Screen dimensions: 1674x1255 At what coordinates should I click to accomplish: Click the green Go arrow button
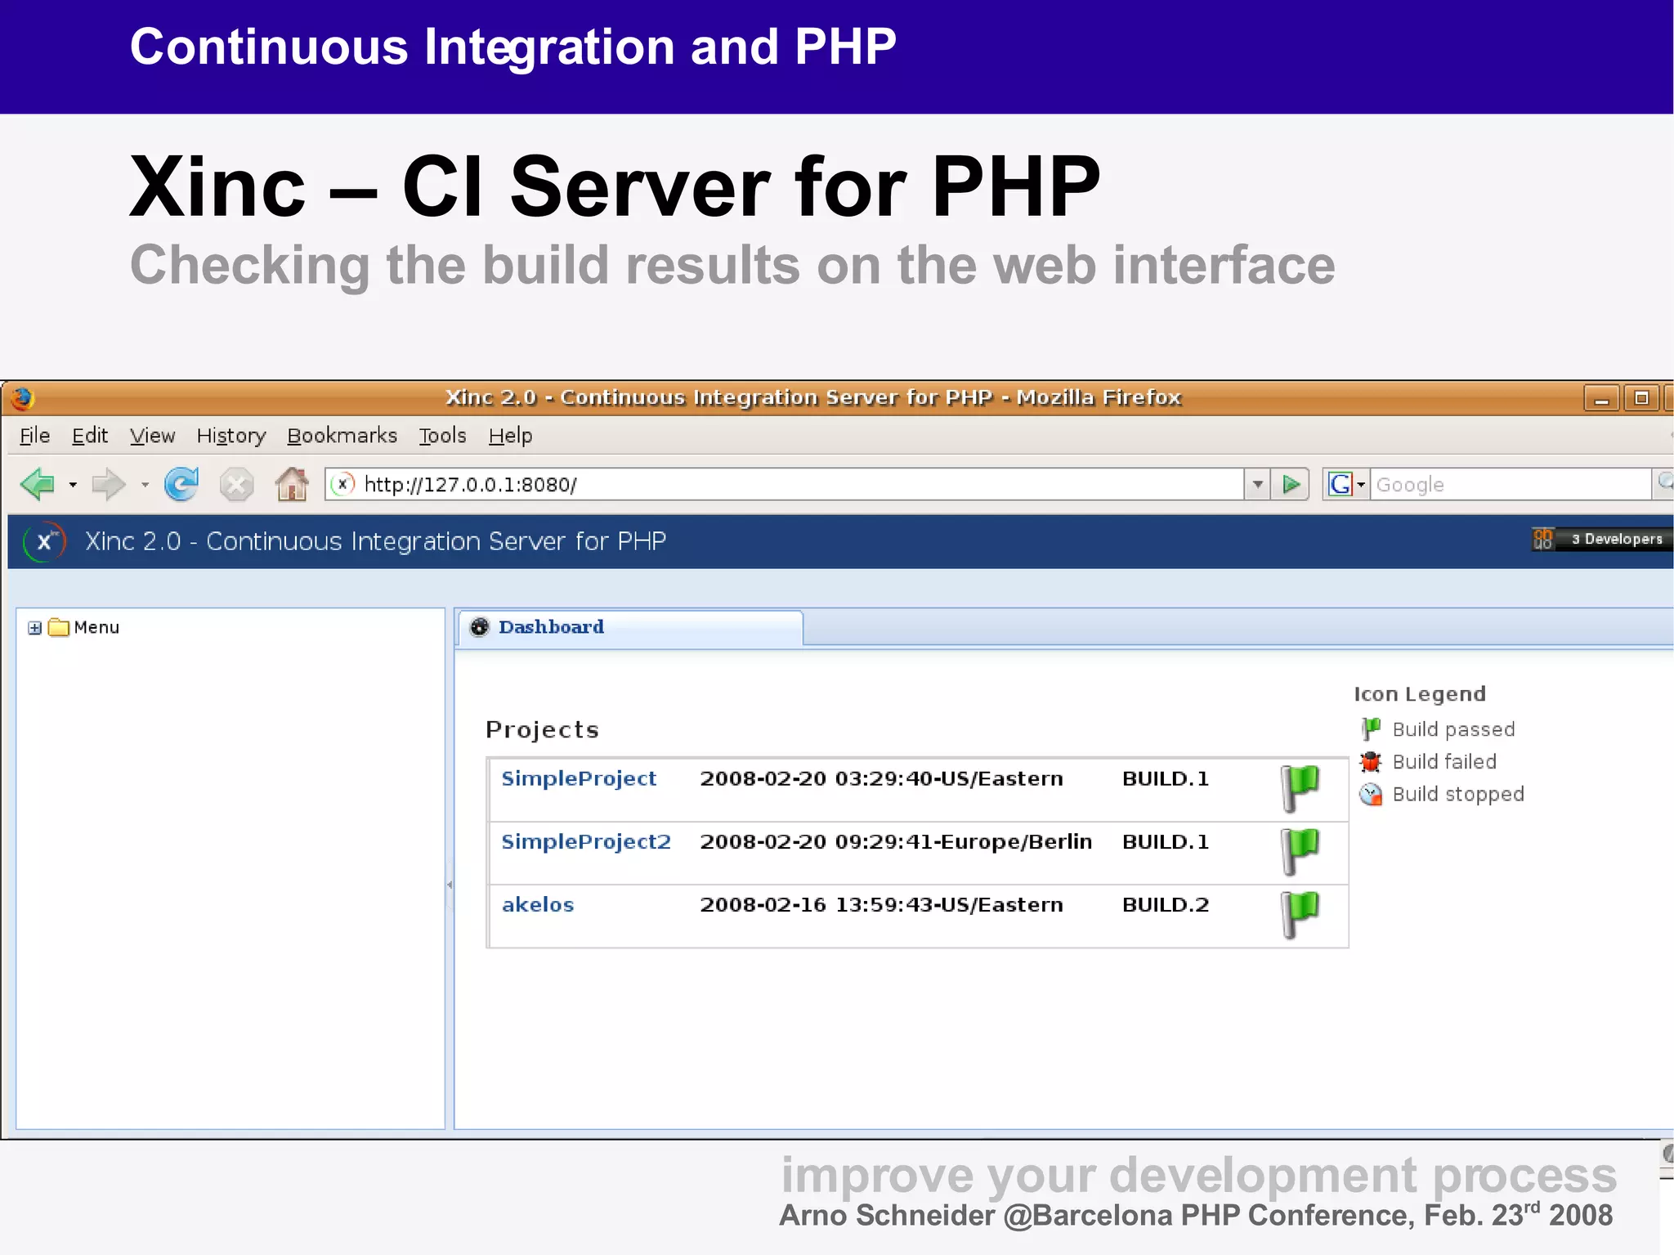[1291, 485]
